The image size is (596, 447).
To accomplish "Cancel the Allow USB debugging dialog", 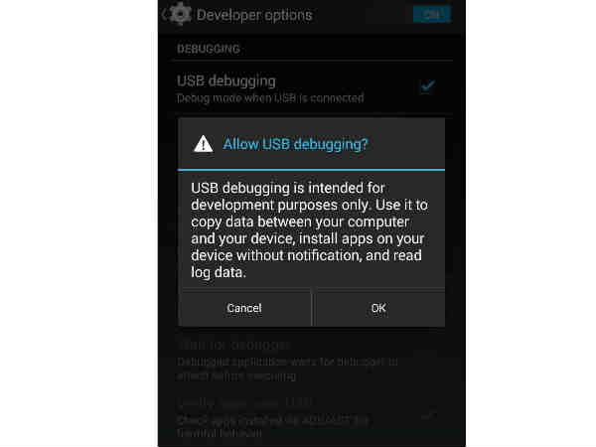I will coord(244,308).
